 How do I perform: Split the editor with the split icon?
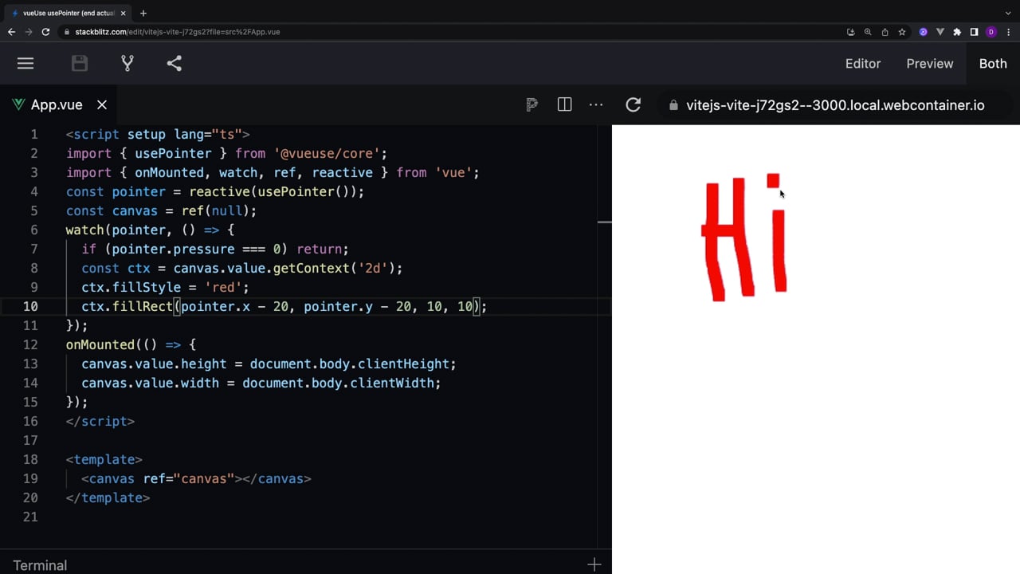[x=564, y=104]
